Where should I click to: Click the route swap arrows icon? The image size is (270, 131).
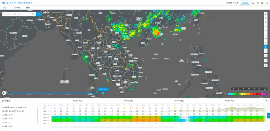33,14
